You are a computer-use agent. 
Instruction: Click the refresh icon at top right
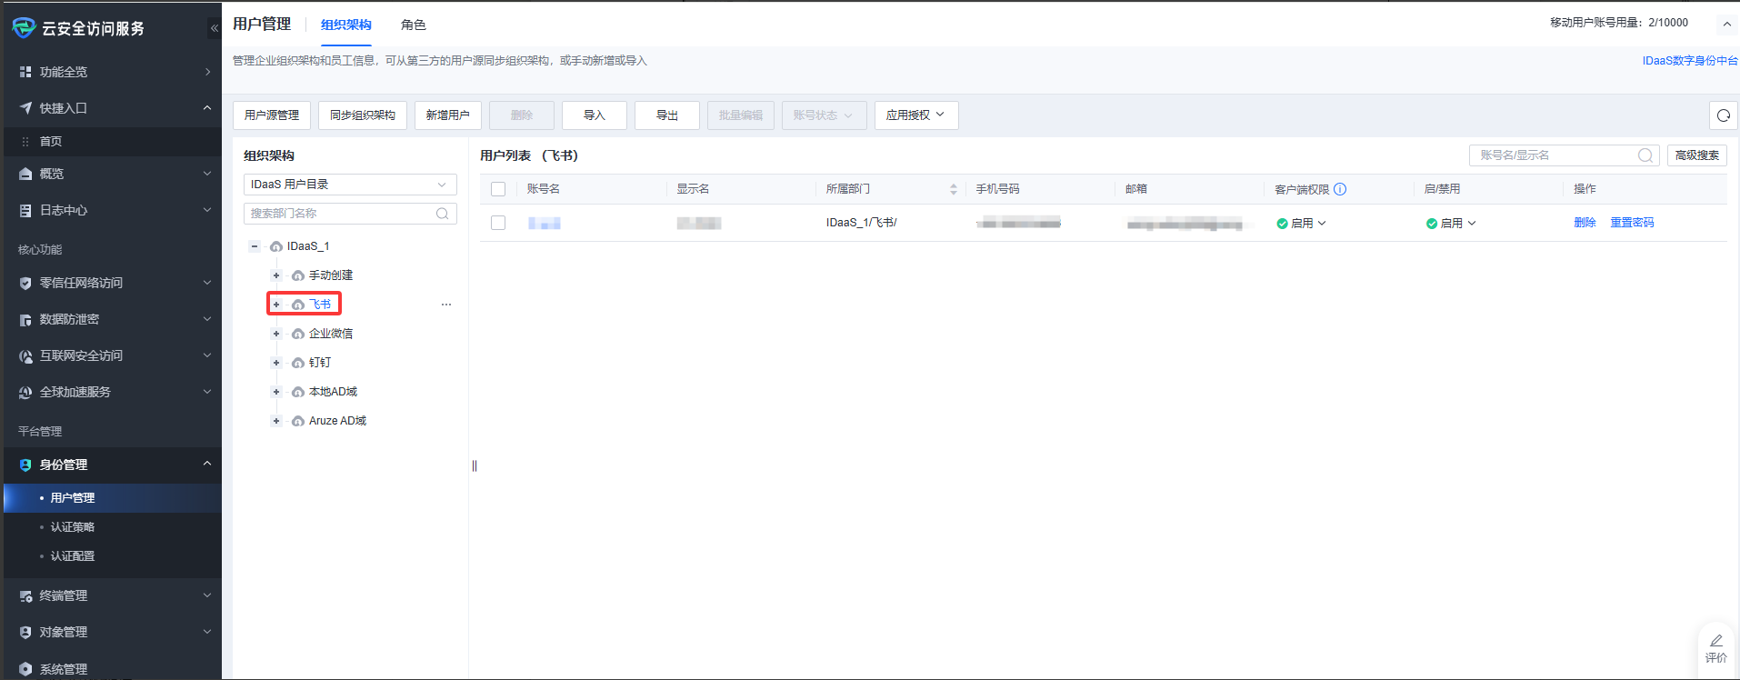coord(1723,115)
